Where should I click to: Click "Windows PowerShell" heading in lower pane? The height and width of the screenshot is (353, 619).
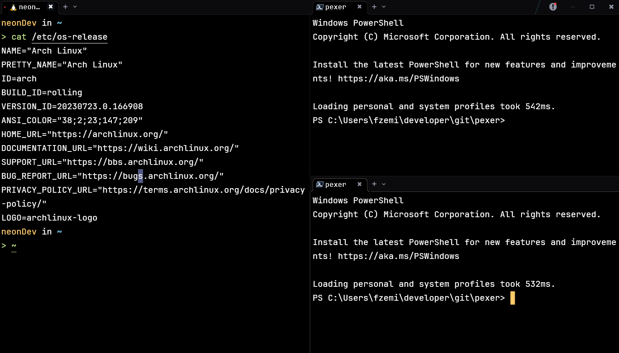358,201
